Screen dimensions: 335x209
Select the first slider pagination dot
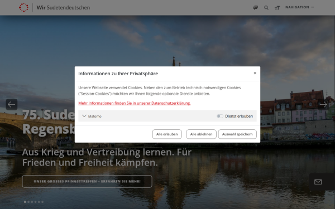(x=25, y=202)
